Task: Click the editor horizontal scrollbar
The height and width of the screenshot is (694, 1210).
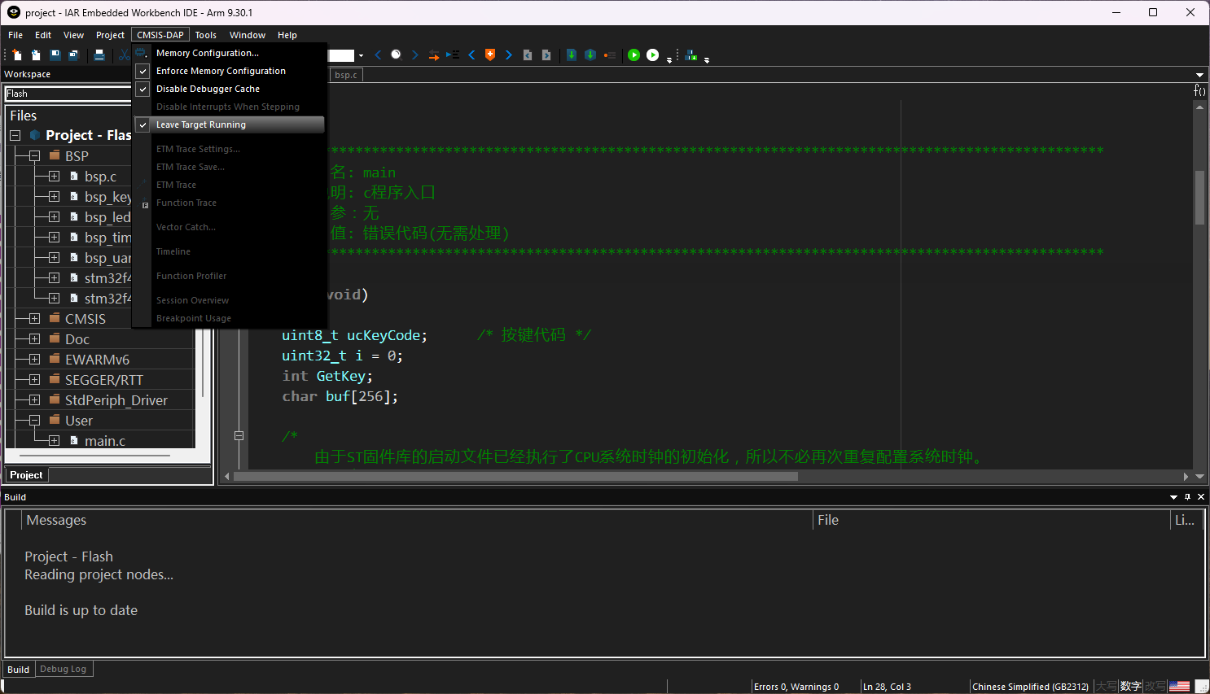Action: pyautogui.click(x=515, y=477)
